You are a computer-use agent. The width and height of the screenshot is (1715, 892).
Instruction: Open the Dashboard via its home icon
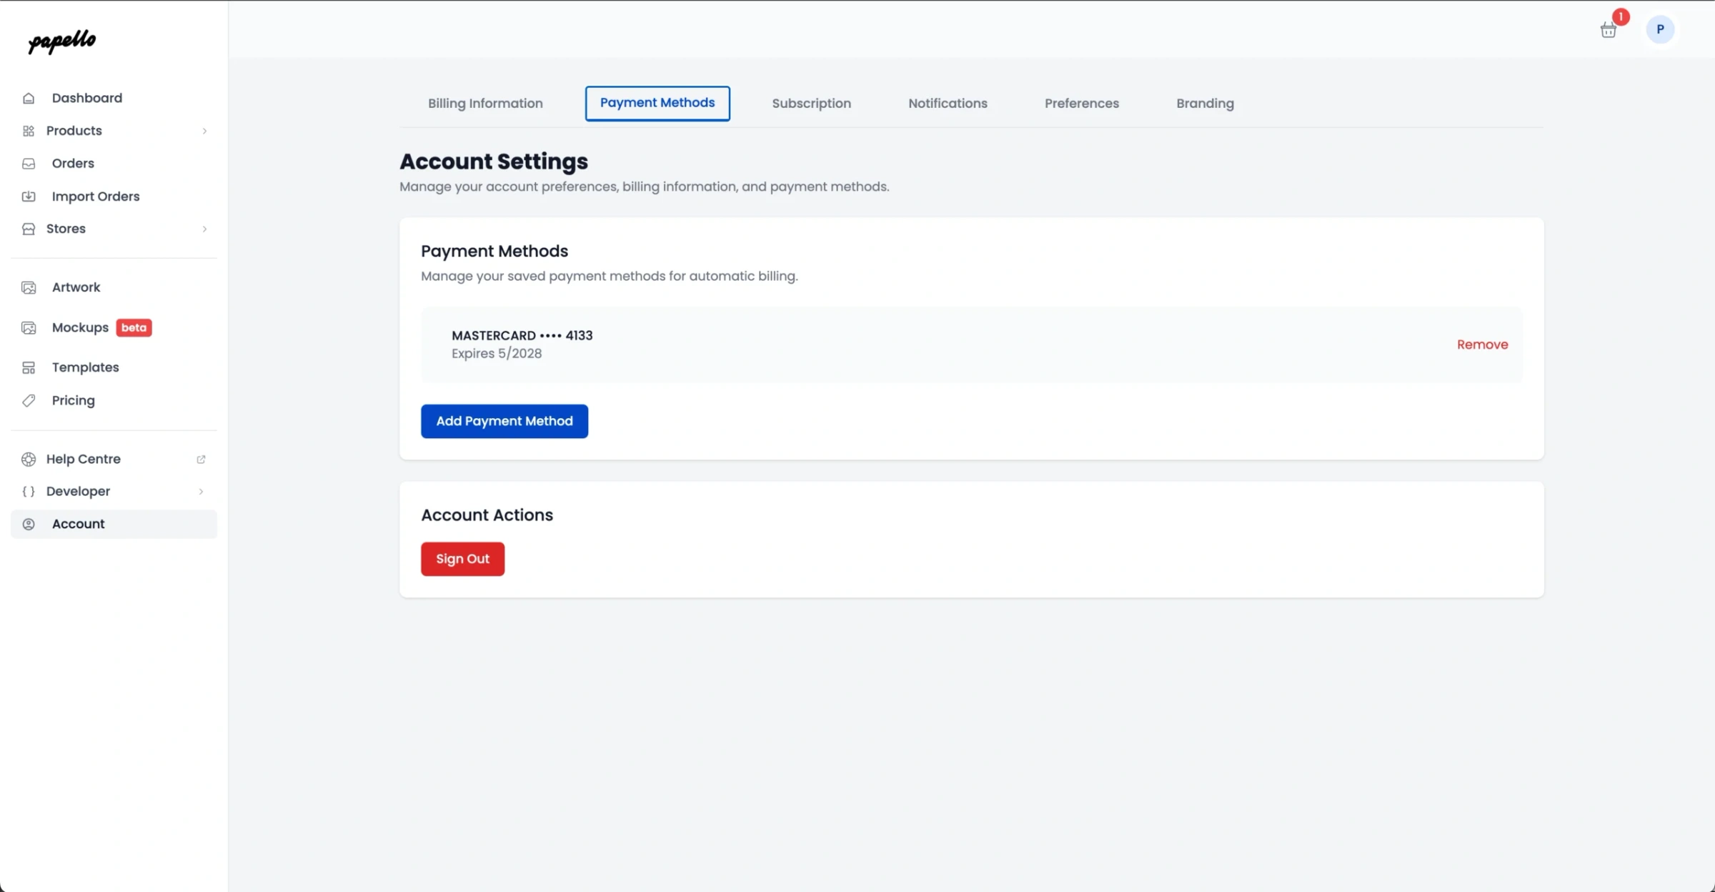[x=29, y=98]
